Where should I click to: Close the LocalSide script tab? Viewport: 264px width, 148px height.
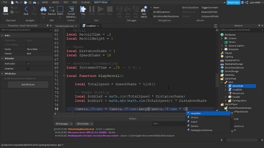click(98, 26)
